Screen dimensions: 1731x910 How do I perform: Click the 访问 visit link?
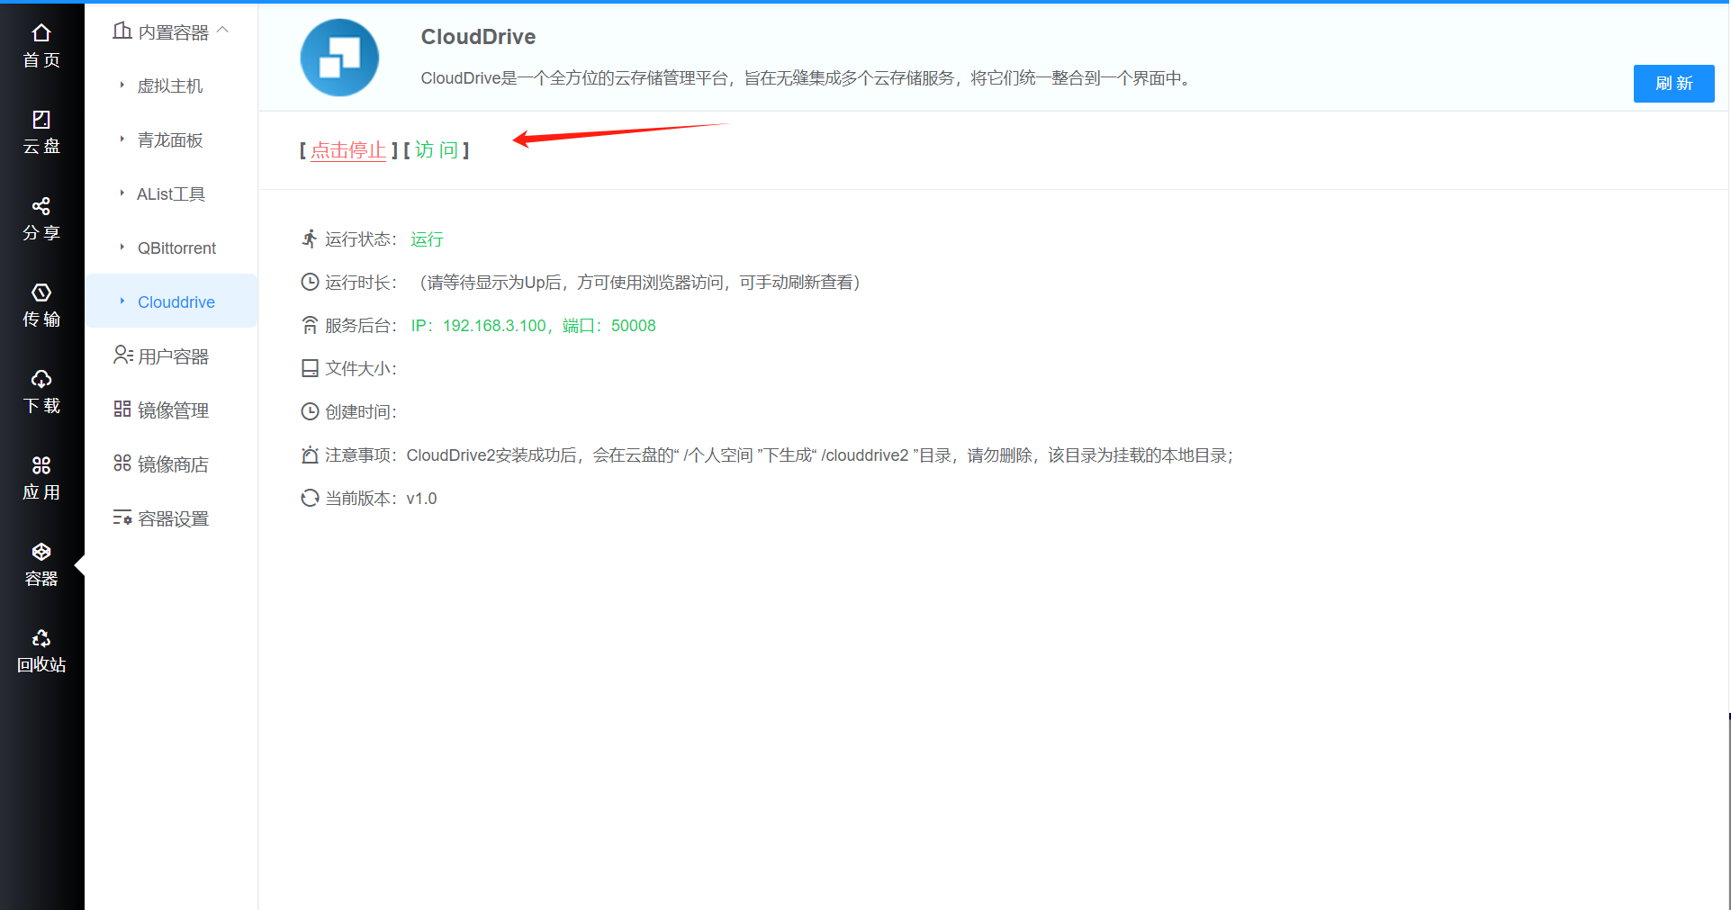point(437,149)
